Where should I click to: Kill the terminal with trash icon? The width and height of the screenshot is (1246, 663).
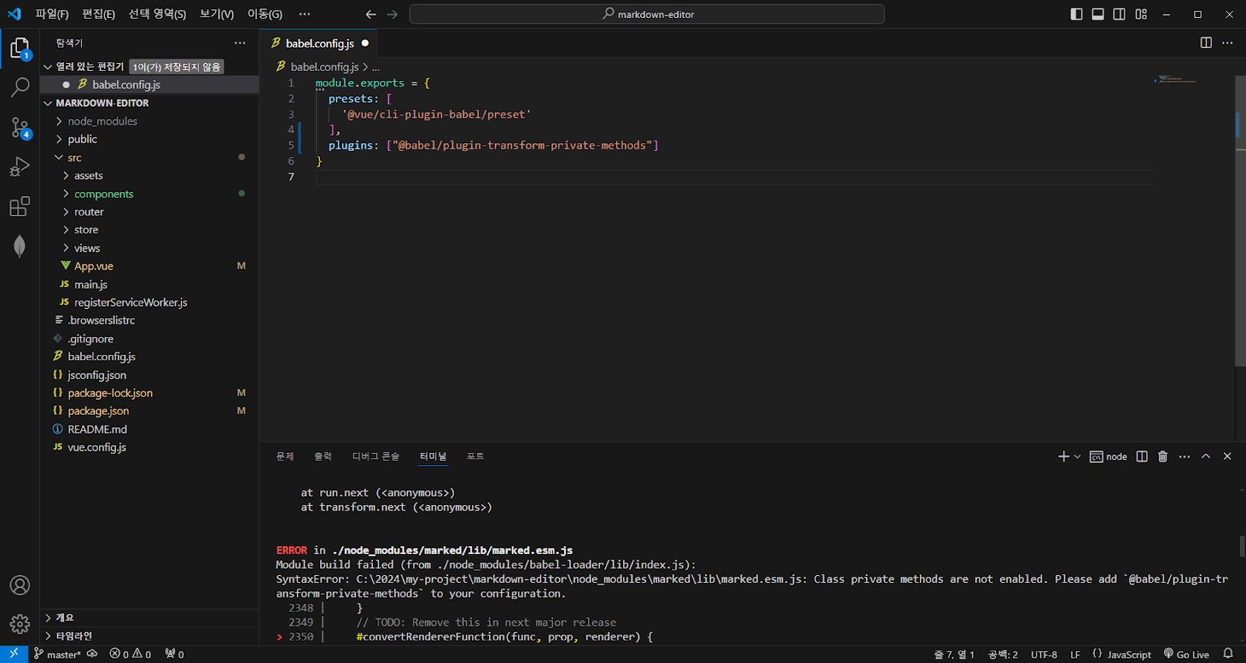click(x=1162, y=456)
